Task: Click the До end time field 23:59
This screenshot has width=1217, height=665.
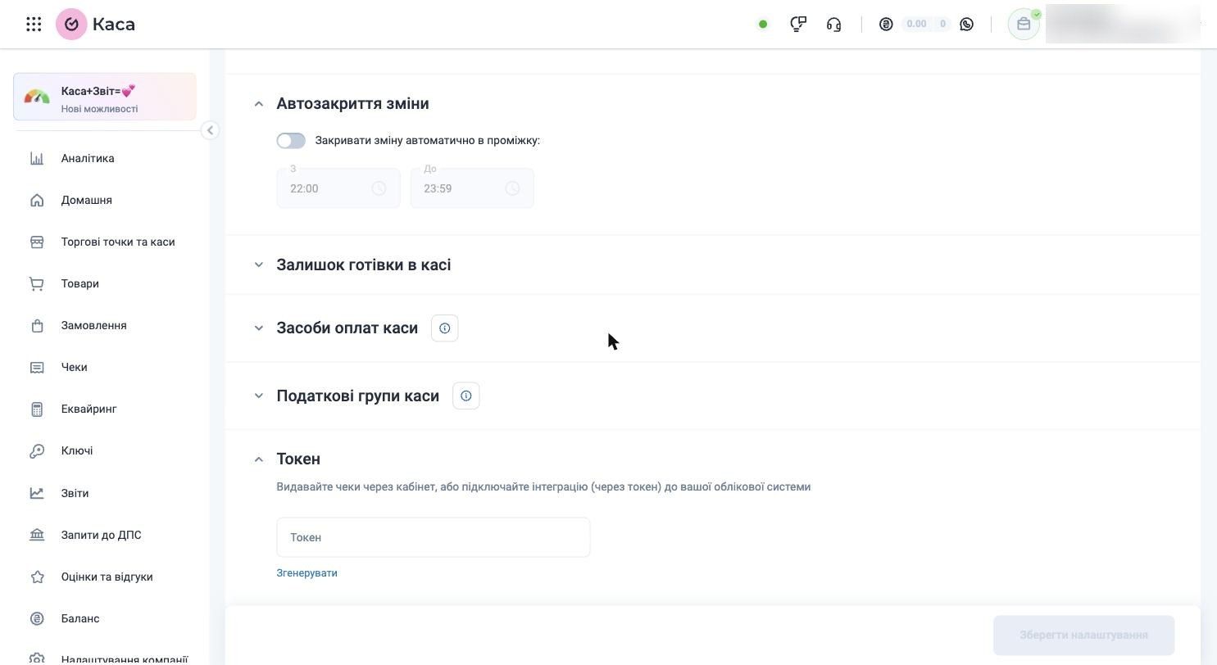Action: [472, 188]
